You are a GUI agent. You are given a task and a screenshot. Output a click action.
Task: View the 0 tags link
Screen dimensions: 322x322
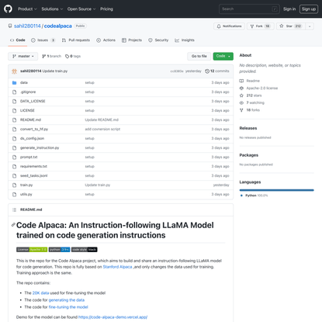73,56
